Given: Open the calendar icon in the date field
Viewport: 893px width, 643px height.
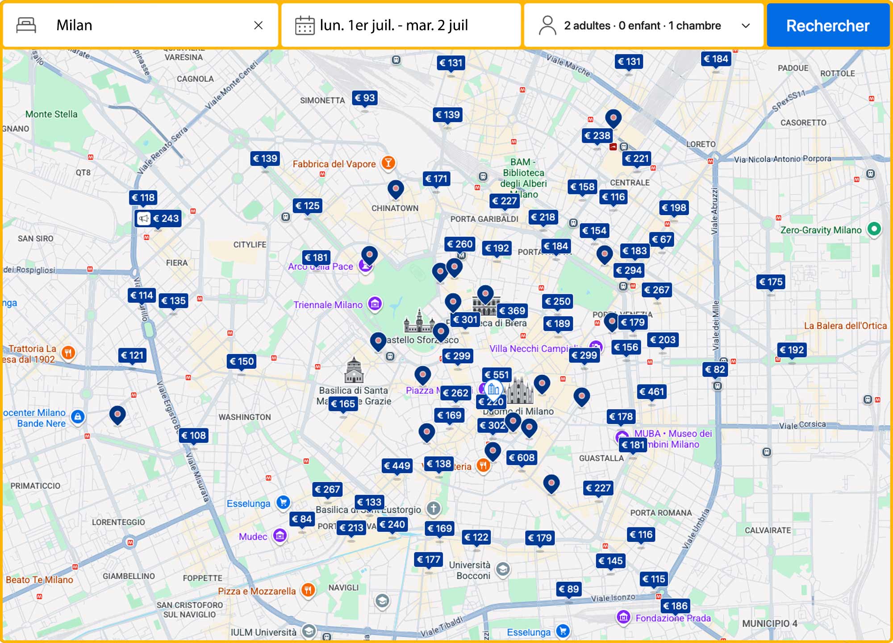Looking at the screenshot, I should [305, 25].
